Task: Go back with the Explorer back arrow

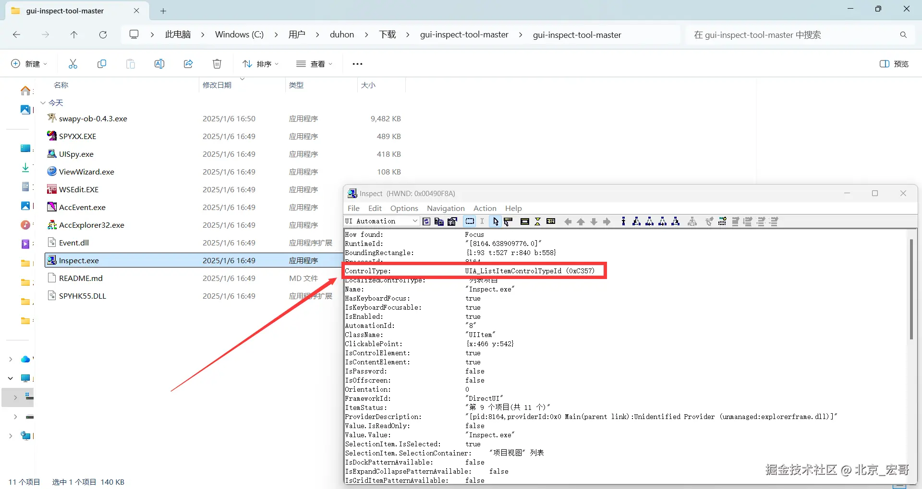Action: pos(16,35)
